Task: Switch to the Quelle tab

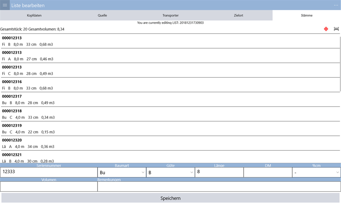Action: pos(102,15)
